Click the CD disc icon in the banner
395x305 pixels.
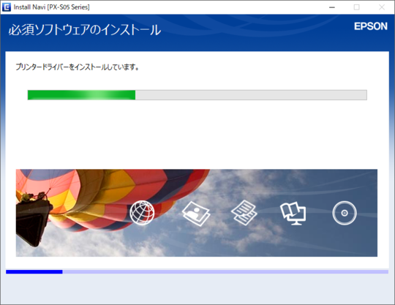345,213
